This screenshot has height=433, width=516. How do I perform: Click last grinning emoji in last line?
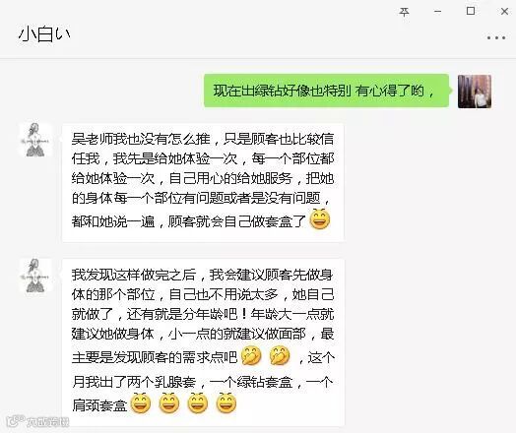point(226,403)
